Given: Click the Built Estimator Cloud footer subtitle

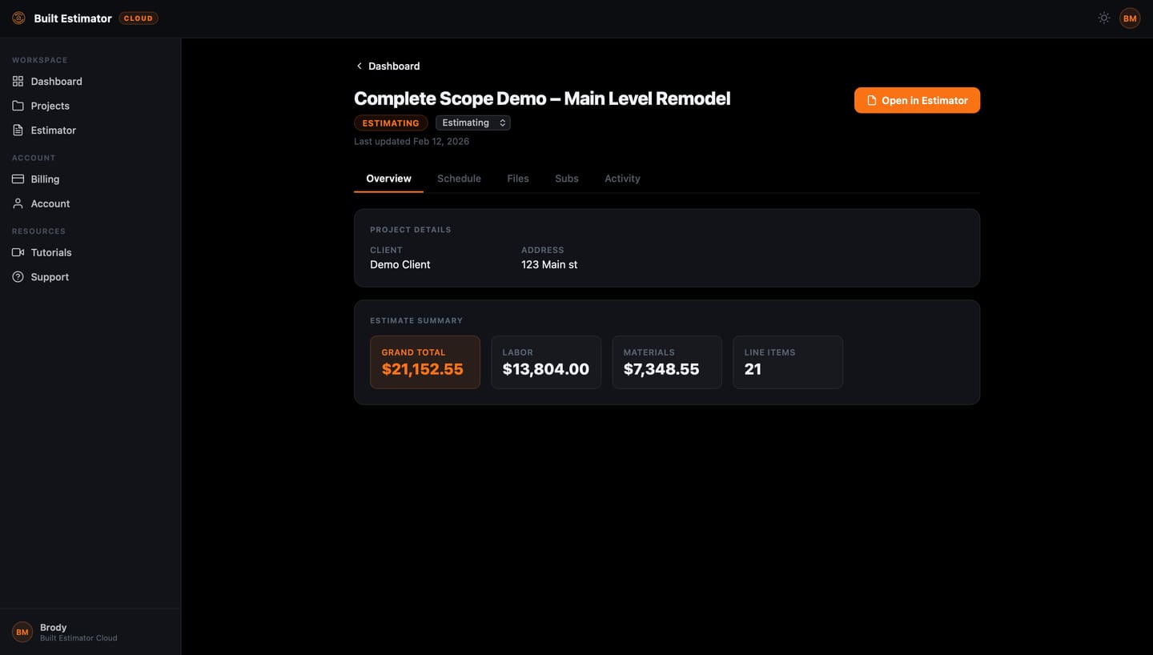Looking at the screenshot, I should tap(78, 638).
